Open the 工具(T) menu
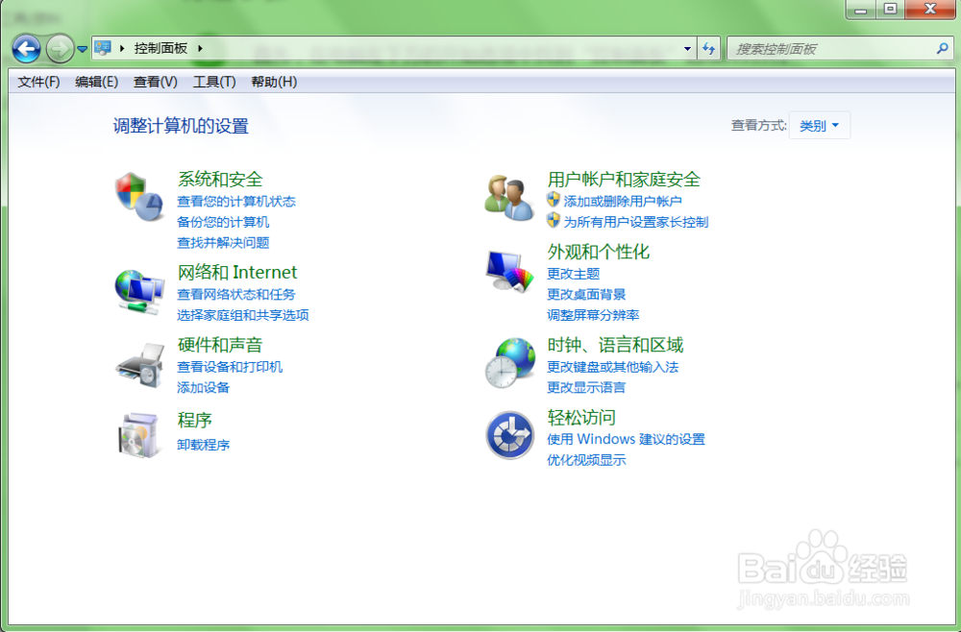Viewport: 961px width, 632px height. coord(214,82)
